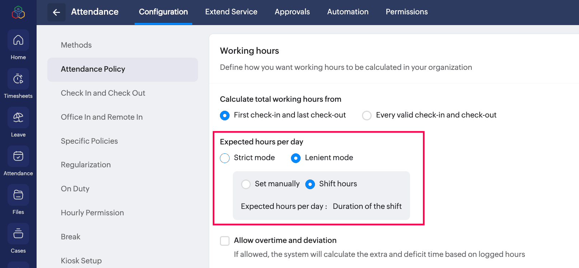Switch to the Approvals tab
The image size is (579, 268).
(x=292, y=12)
